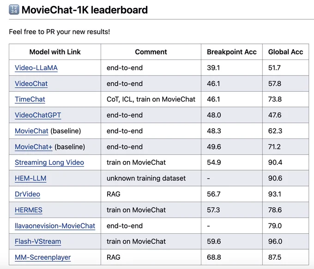Click the MovieChat baseline link

click(x=31, y=131)
